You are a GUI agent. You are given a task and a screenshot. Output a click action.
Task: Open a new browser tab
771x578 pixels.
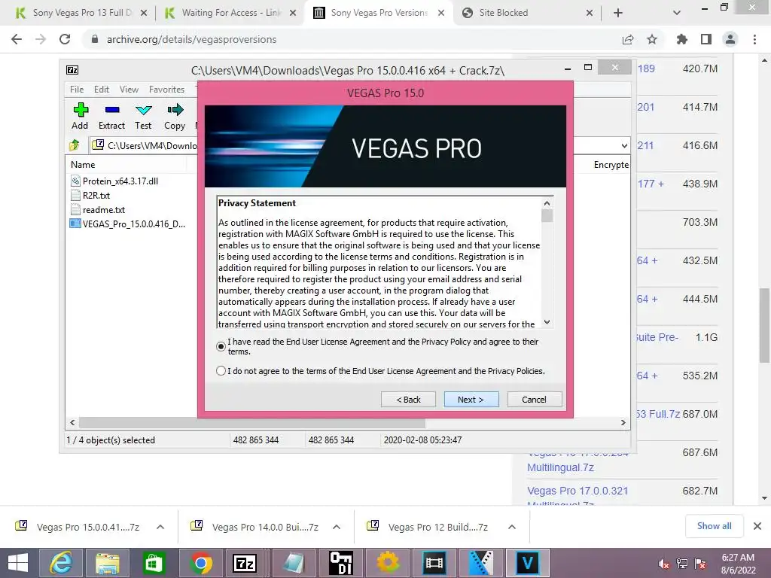click(618, 13)
